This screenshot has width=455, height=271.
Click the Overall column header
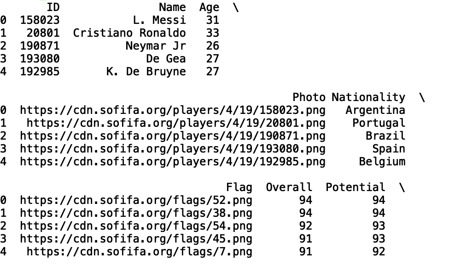click(x=289, y=187)
